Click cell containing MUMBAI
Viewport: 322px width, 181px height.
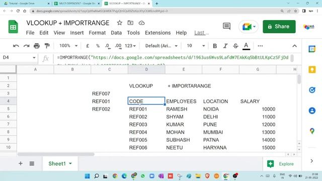[x=220, y=132]
